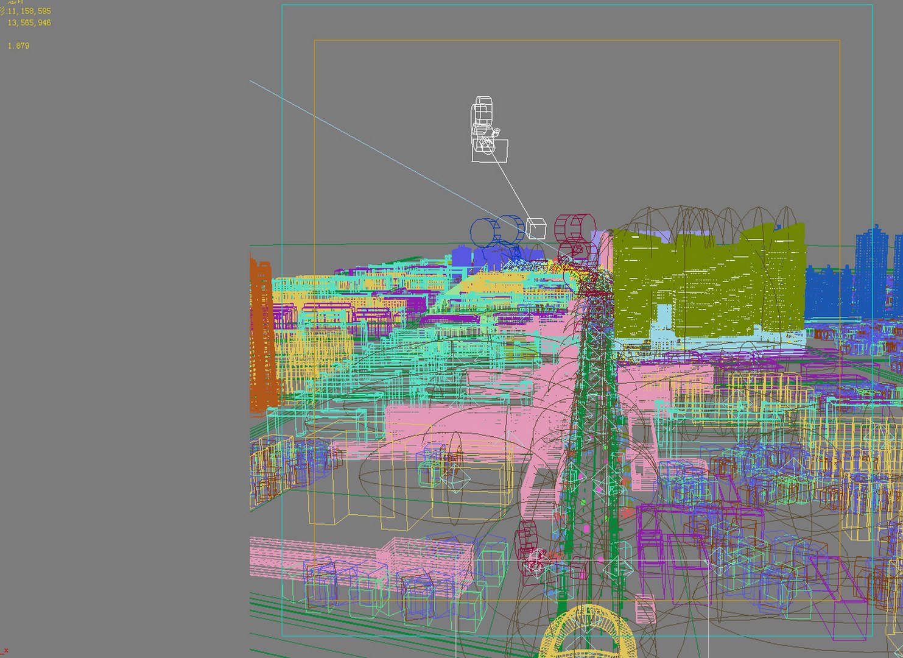Click the 13,565,946 statistic value
Image resolution: width=903 pixels, height=658 pixels.
[x=29, y=23]
